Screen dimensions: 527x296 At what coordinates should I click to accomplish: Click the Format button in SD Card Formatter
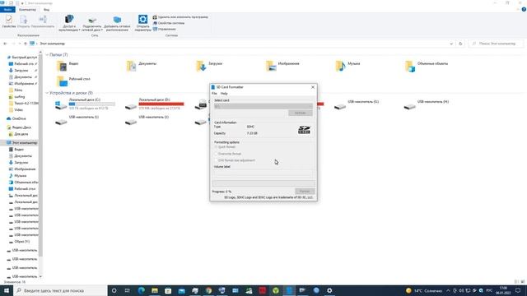click(x=305, y=191)
